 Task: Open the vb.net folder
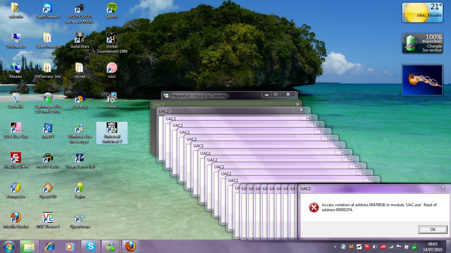tap(80, 70)
